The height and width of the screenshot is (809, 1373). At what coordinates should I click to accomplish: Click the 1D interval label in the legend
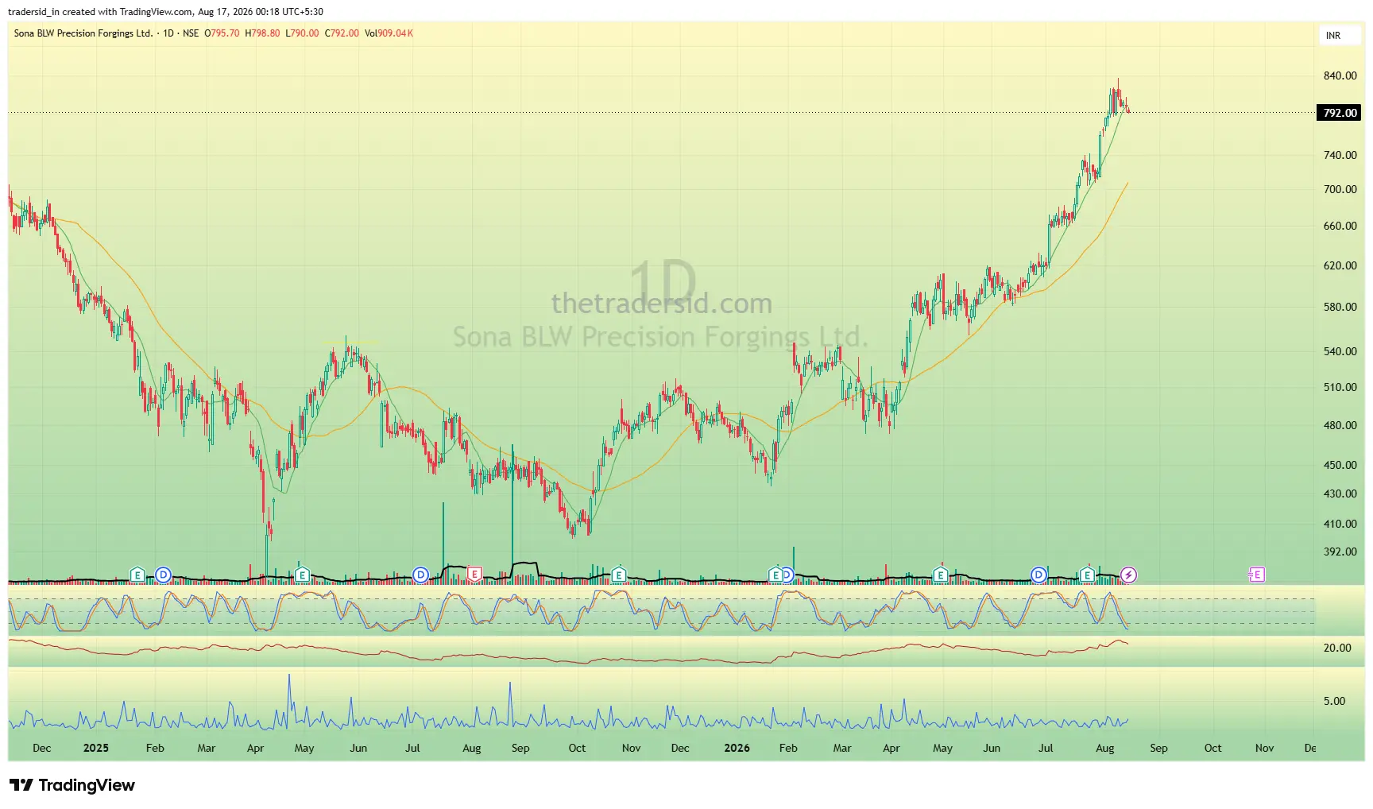point(168,33)
